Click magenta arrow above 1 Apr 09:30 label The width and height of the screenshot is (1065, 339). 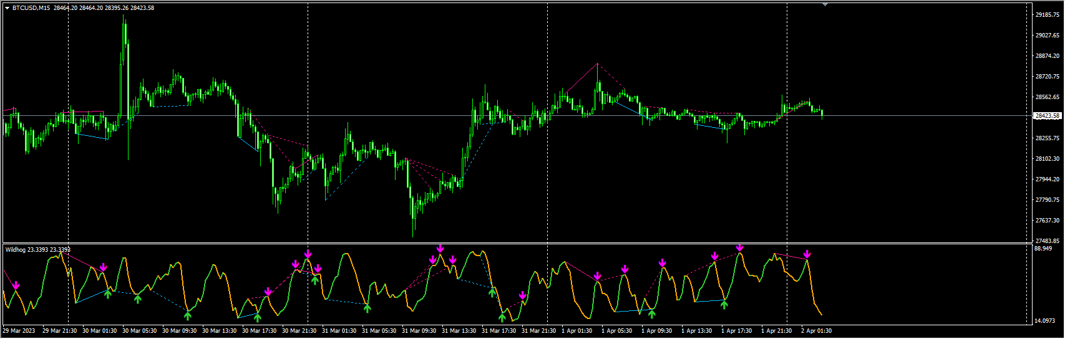point(663,263)
